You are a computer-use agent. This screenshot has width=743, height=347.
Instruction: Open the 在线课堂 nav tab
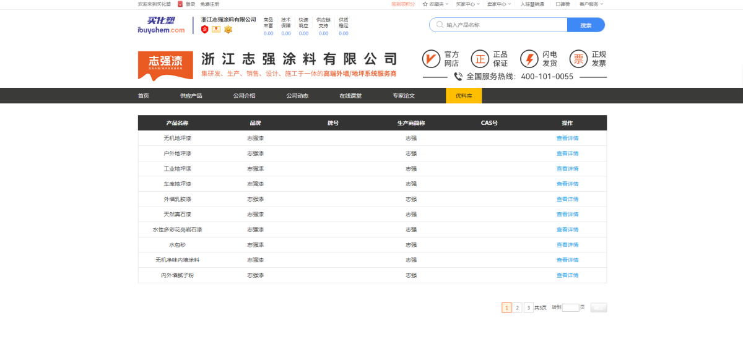pos(350,96)
